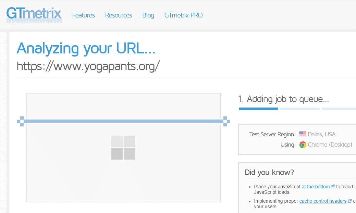Click the '1. Adding job to queue...' status text
The height and width of the screenshot is (213, 356).
(x=283, y=99)
